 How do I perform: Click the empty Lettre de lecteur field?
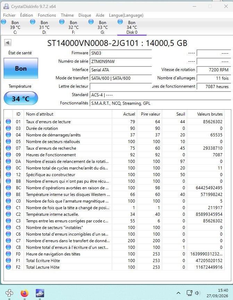pyautogui.click(x=120, y=86)
